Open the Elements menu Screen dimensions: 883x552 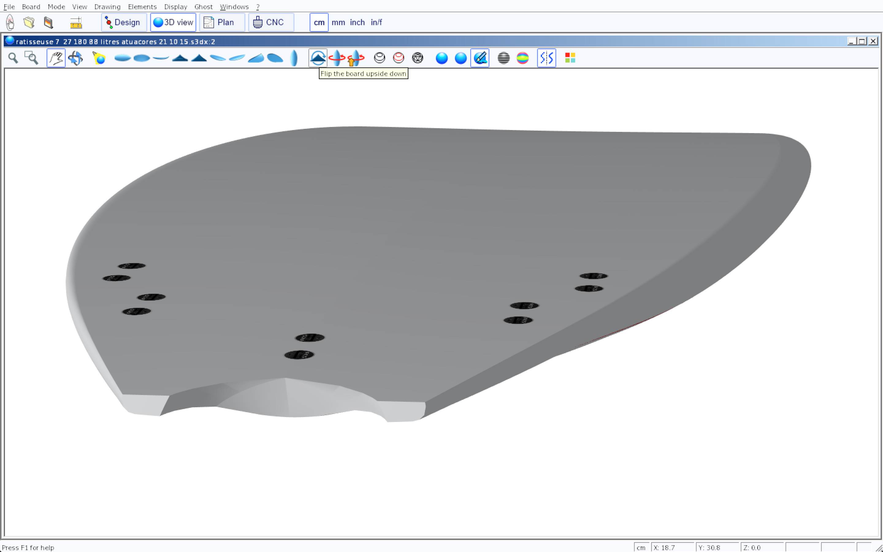[142, 6]
